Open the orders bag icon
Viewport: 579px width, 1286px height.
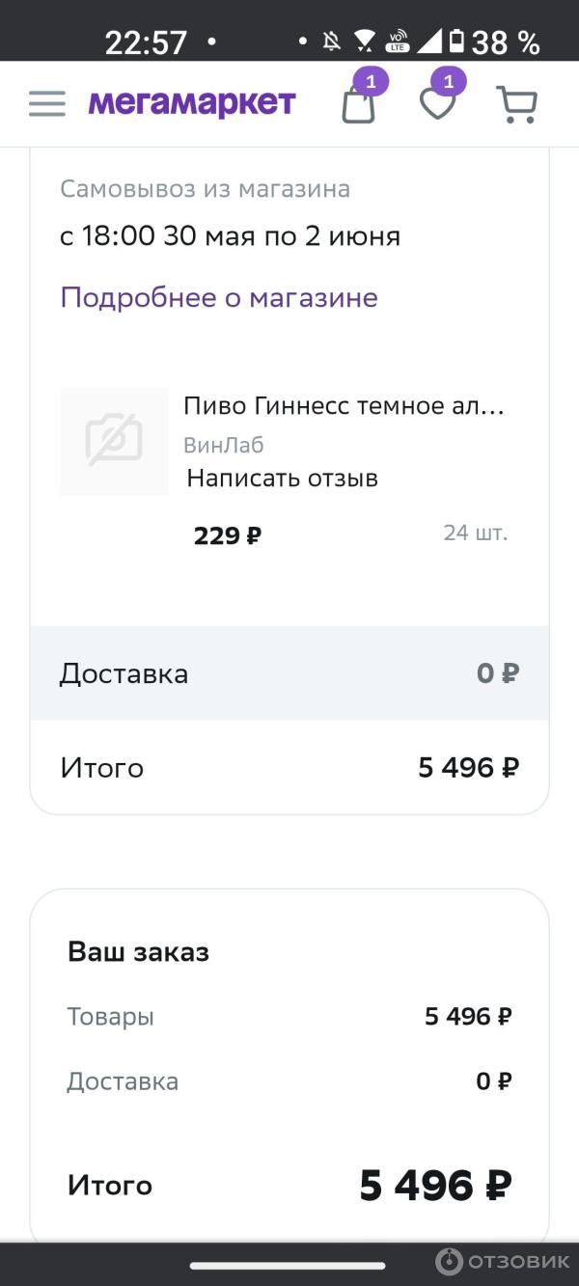pyautogui.click(x=359, y=104)
